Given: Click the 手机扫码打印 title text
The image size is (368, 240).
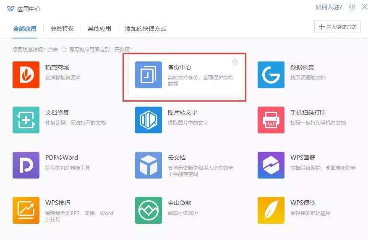Looking at the screenshot, I should tap(308, 112).
